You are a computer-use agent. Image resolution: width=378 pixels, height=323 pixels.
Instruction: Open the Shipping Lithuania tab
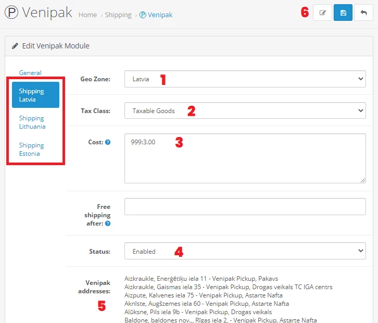tap(32, 122)
